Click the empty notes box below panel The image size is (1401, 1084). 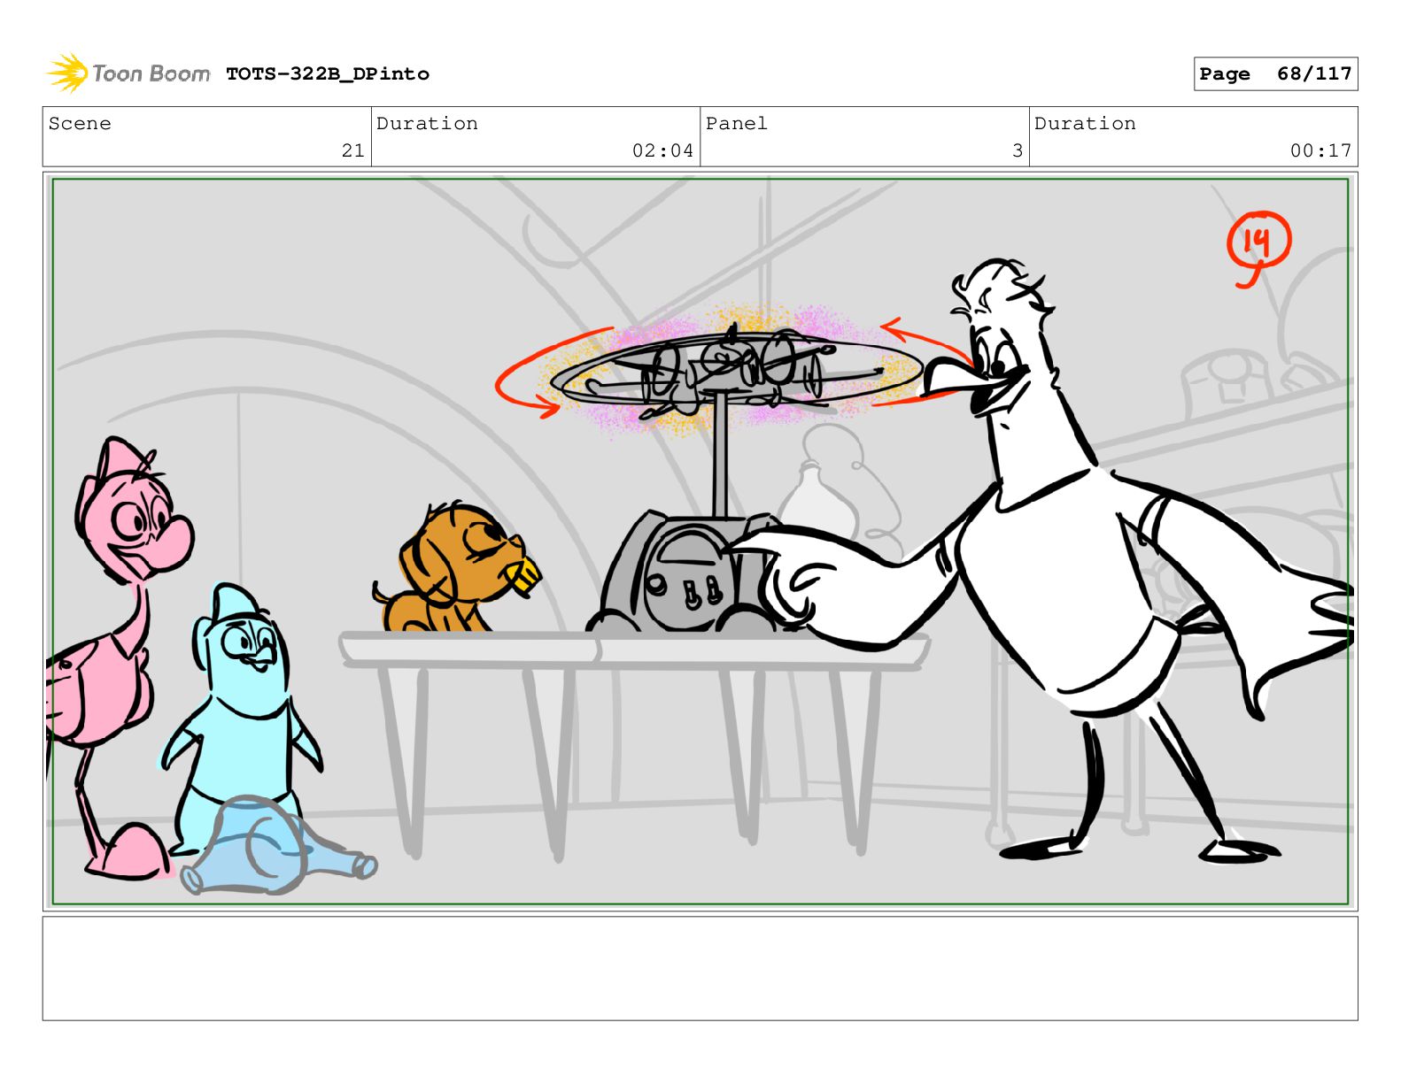pos(700,968)
